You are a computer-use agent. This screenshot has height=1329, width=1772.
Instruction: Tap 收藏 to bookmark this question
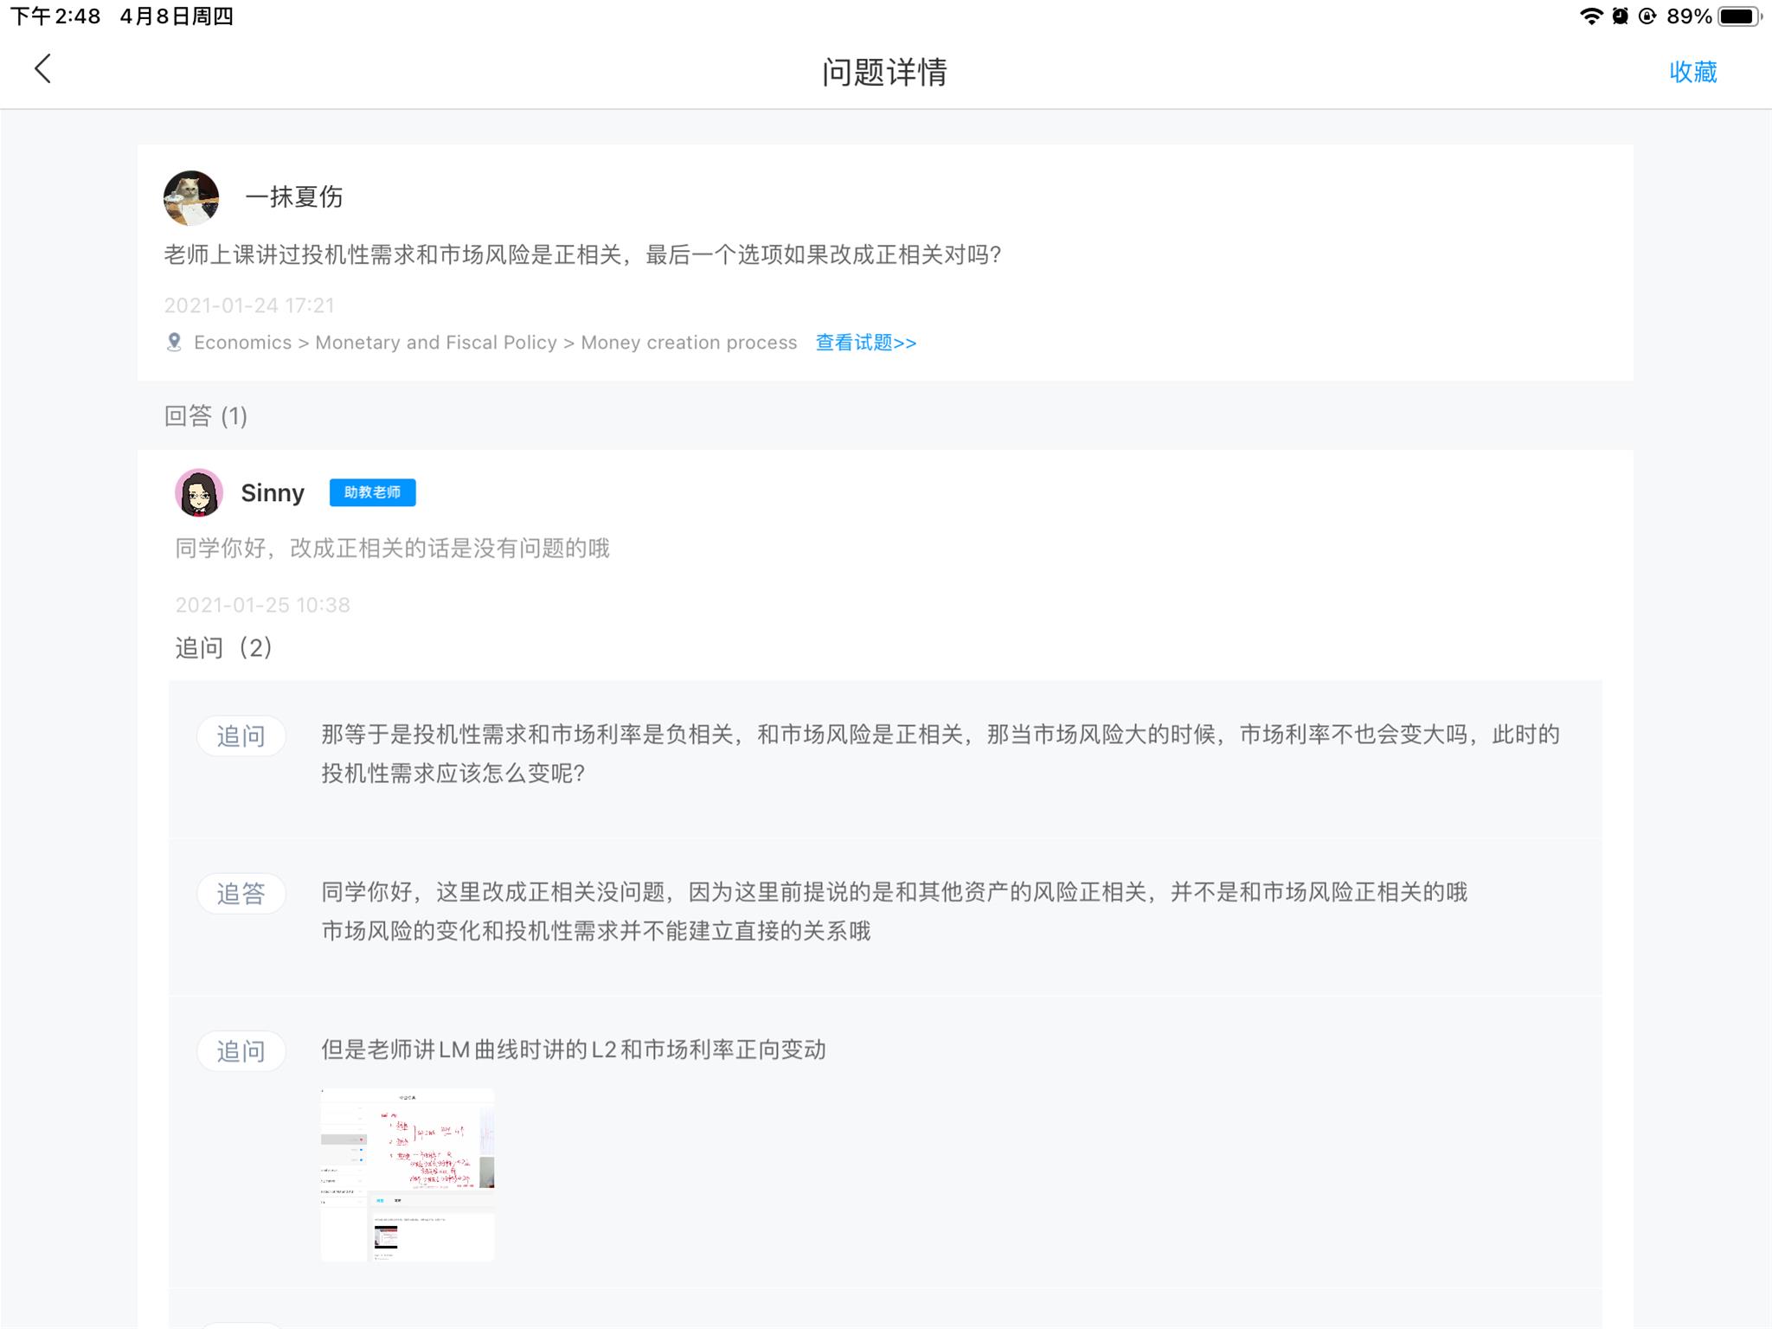1692,72
